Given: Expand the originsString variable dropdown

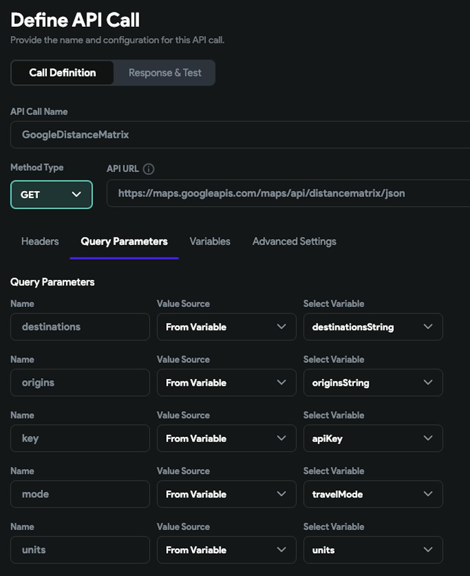Looking at the screenshot, I should (x=373, y=383).
